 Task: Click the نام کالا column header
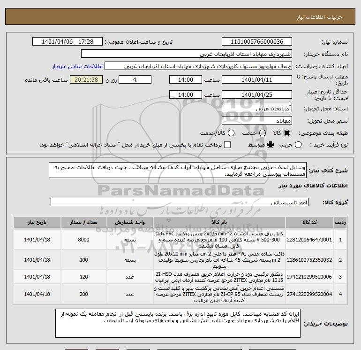[x=219, y=222]
